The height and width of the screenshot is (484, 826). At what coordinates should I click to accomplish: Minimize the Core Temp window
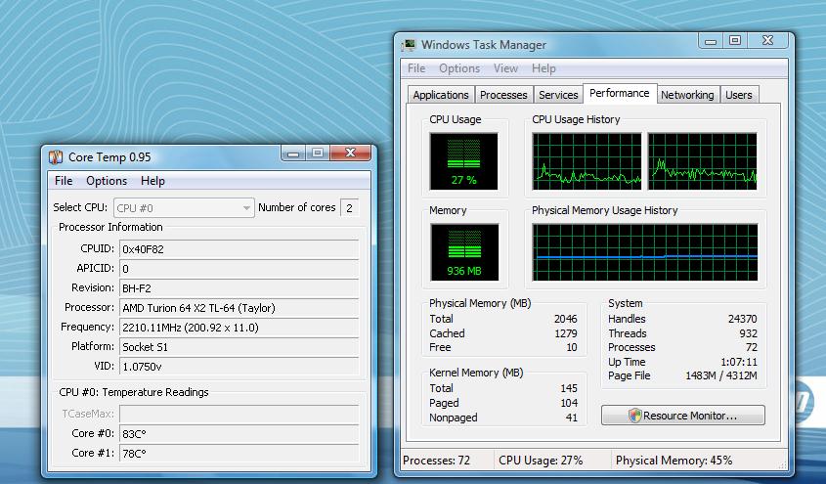[x=293, y=153]
